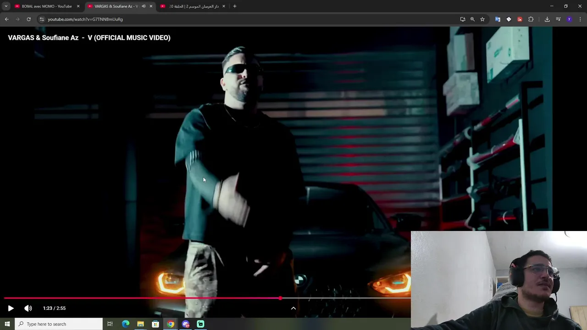Open Discord from taskbar
Viewport: 587px width, 330px height.
186,324
